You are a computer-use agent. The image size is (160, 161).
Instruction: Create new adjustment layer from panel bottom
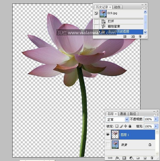pyautogui.click(x=131, y=158)
